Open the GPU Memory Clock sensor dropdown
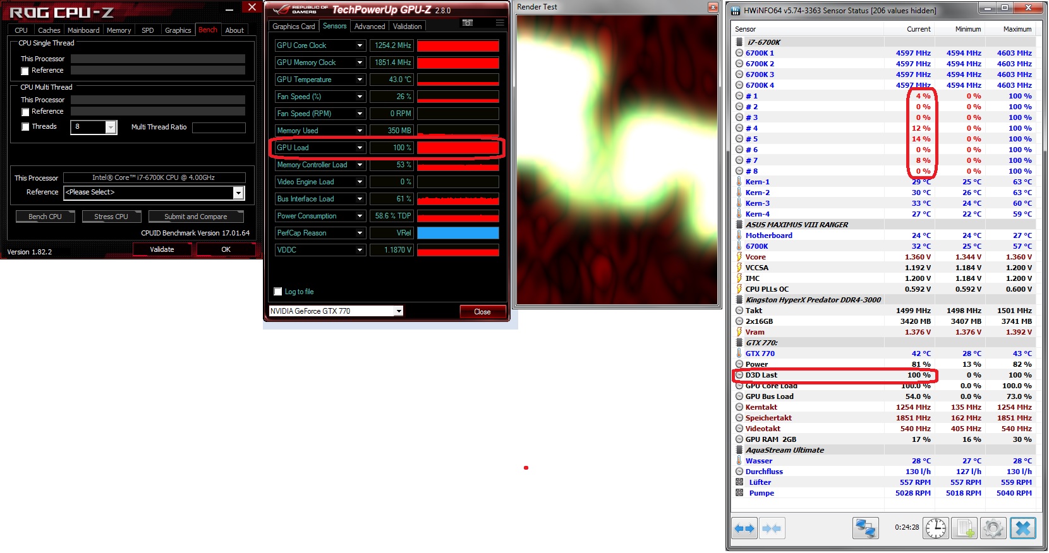The image size is (1049, 553). point(360,62)
